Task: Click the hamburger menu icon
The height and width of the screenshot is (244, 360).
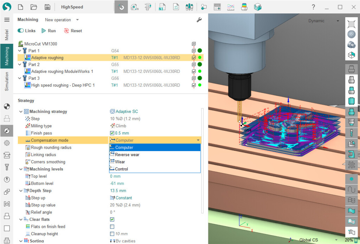Action: click(x=7, y=20)
